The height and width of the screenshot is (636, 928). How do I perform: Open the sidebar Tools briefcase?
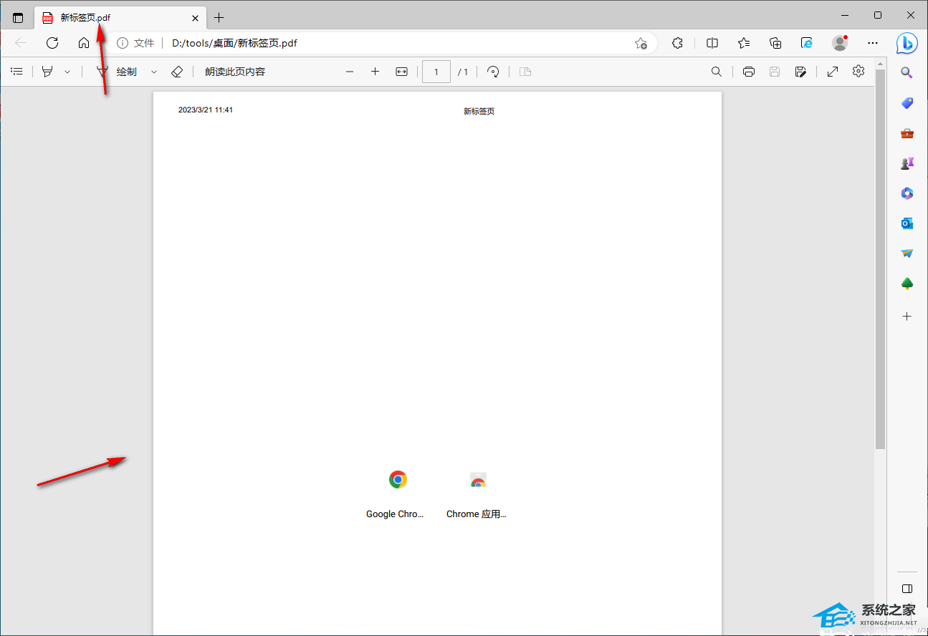click(x=907, y=133)
